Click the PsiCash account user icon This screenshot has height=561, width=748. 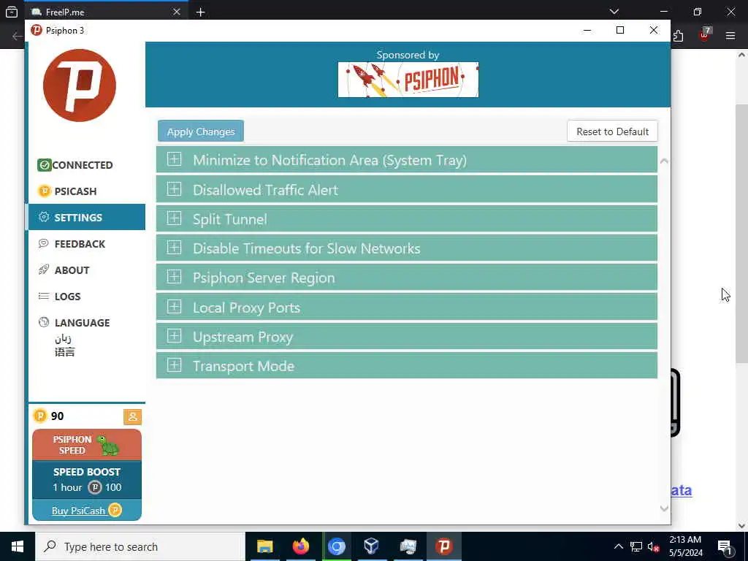click(x=133, y=416)
